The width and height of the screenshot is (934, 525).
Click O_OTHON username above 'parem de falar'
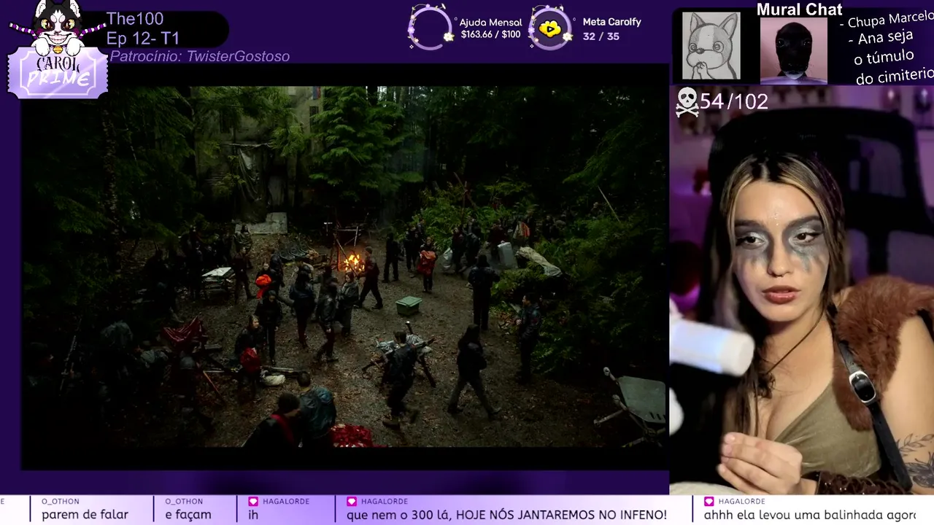[x=61, y=502]
